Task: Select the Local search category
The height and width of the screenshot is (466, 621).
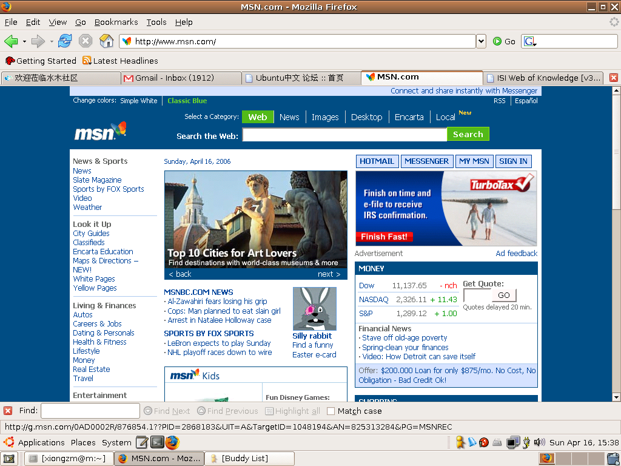Action: tap(446, 117)
